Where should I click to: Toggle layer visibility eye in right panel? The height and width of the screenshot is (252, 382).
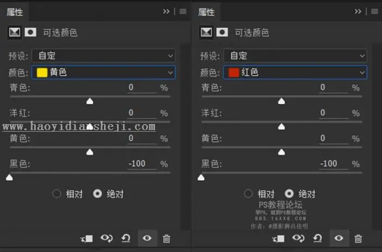pyautogui.click(x=339, y=238)
